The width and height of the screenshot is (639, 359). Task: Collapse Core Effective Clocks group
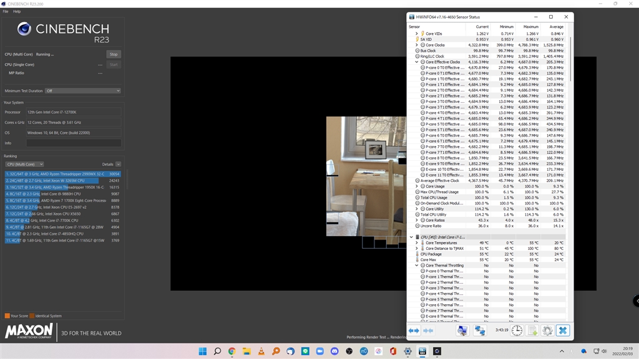point(416,62)
